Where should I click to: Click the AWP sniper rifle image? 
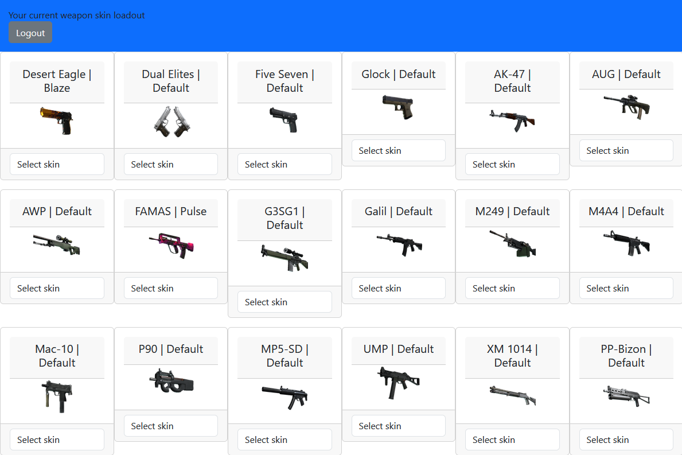(57, 244)
